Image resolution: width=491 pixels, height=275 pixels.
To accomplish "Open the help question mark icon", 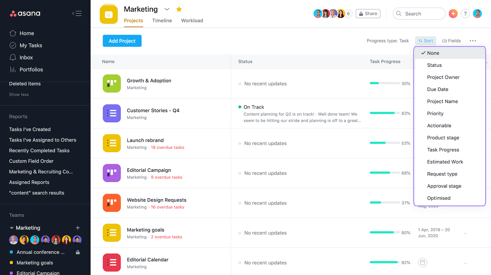I will pyautogui.click(x=465, y=14).
